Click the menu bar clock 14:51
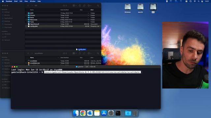The width and height of the screenshot is (211, 118). click(x=207, y=1)
